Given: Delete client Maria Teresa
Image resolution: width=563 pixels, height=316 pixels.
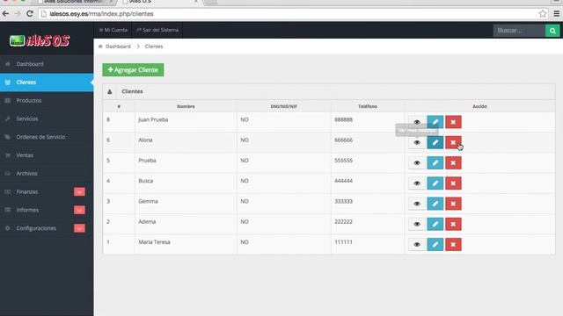Looking at the screenshot, I should 453,245.
